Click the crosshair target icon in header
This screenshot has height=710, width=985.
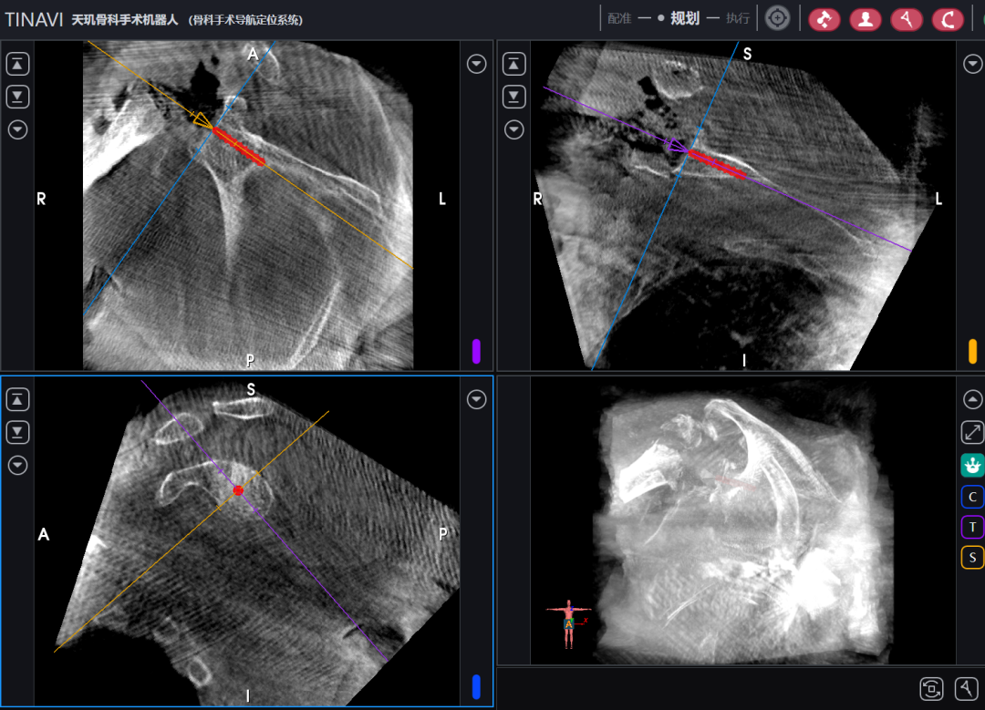click(x=777, y=18)
